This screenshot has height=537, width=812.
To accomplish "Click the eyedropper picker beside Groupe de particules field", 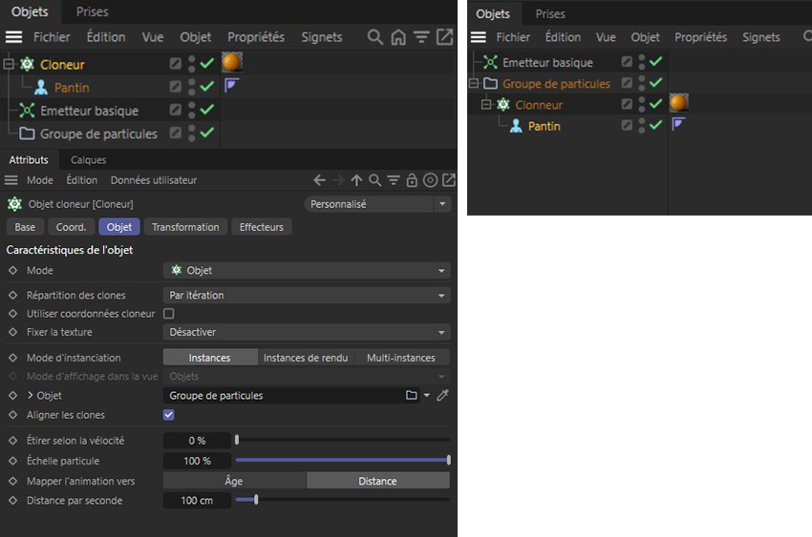I will coord(442,396).
